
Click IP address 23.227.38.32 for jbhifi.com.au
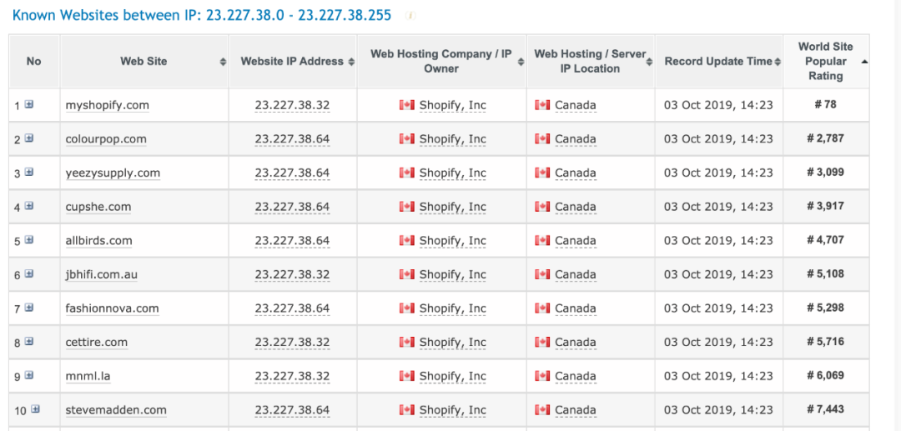coord(292,274)
